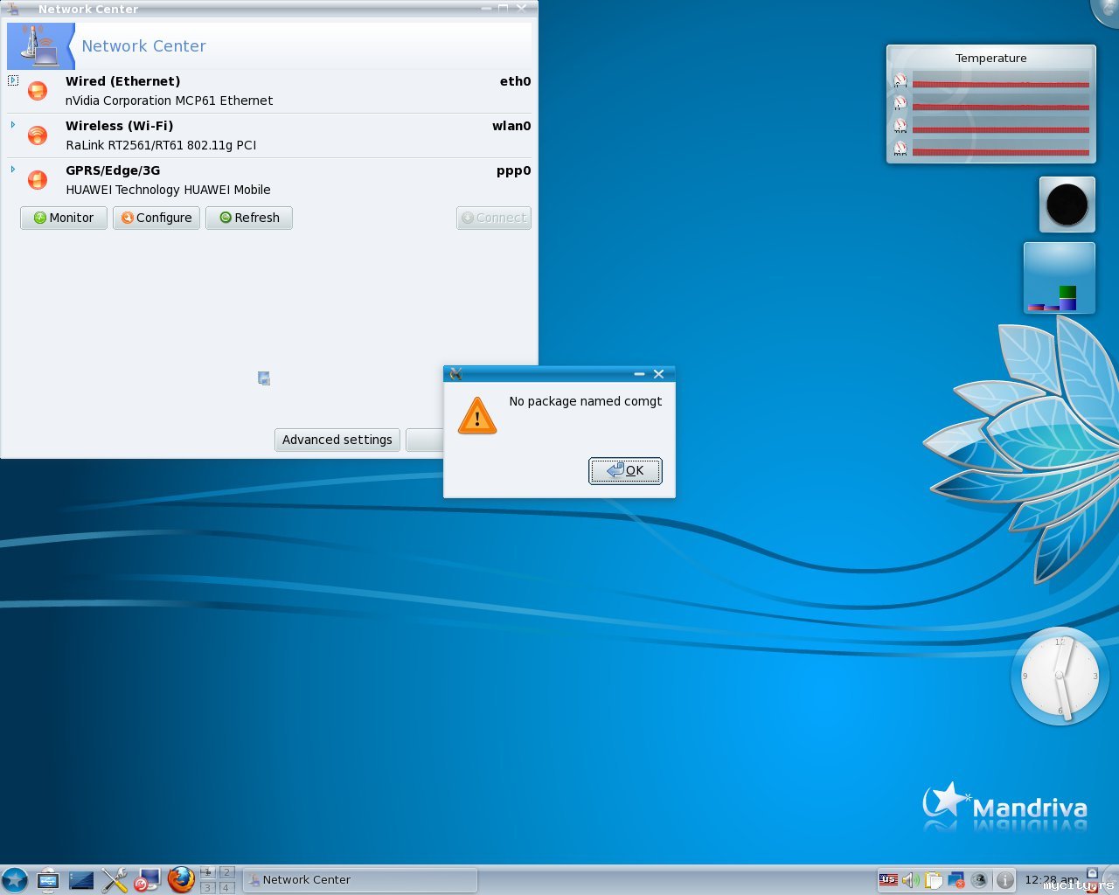Image resolution: width=1119 pixels, height=895 pixels.
Task: Open the monitor with red swirl launcher
Action: pos(147,880)
